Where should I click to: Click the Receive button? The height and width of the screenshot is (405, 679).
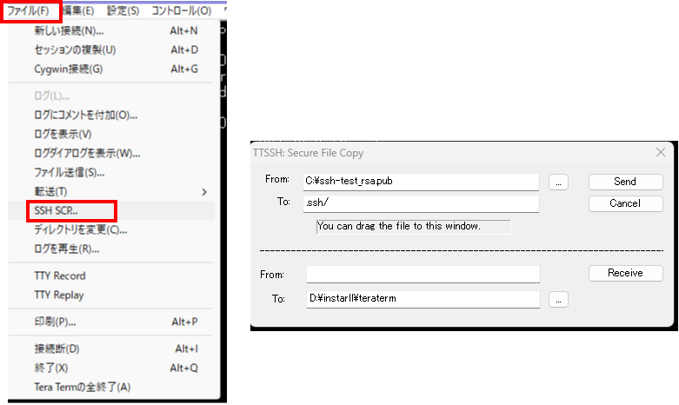[x=624, y=273]
